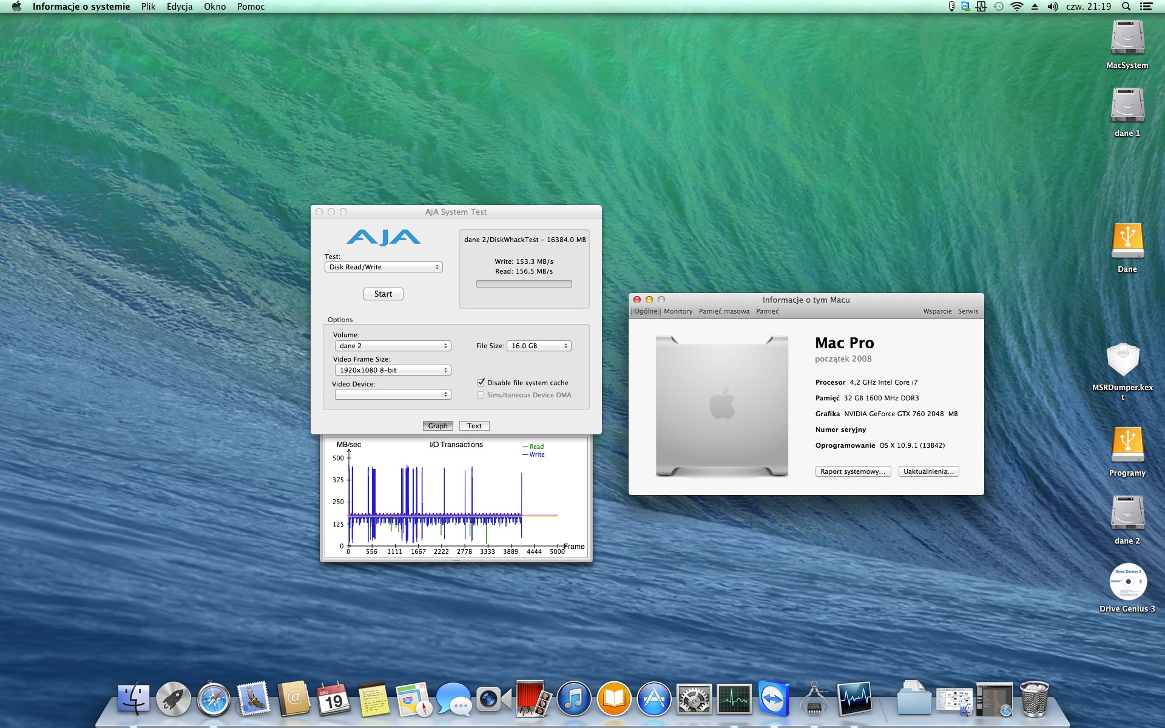Open Edycja menu
This screenshot has height=728, width=1165.
tap(180, 7)
